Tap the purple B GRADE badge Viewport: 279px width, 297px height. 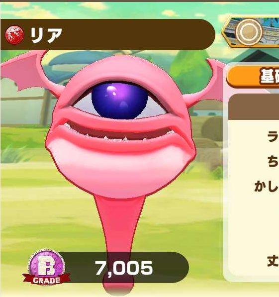pos(46,268)
